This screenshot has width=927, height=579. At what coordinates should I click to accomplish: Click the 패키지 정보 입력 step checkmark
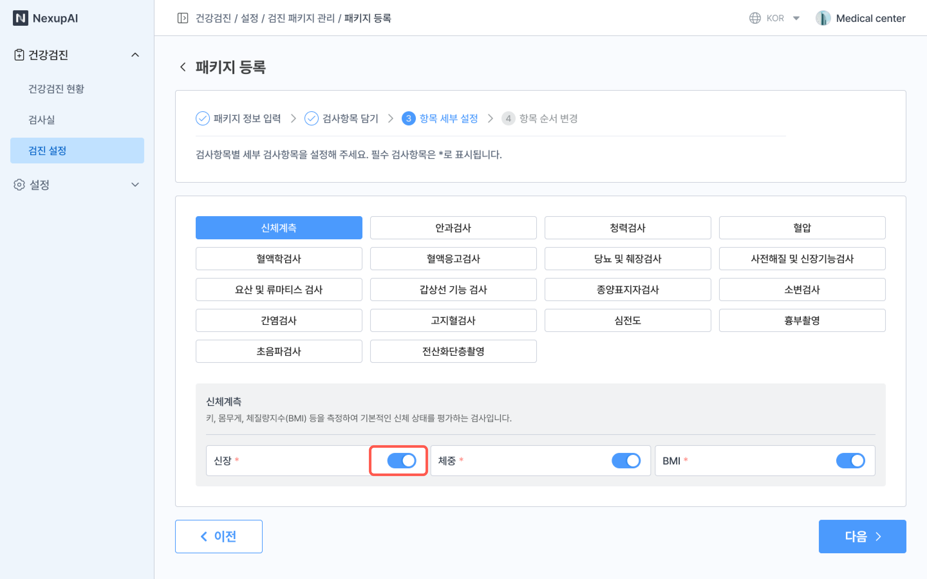click(202, 118)
